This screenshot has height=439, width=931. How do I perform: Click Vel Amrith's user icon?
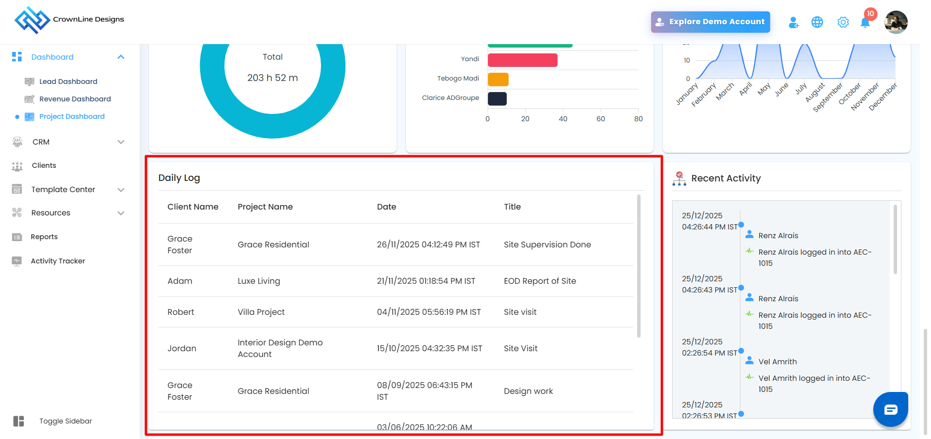[750, 360]
